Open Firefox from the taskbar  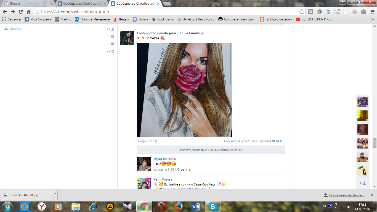click(x=179, y=206)
